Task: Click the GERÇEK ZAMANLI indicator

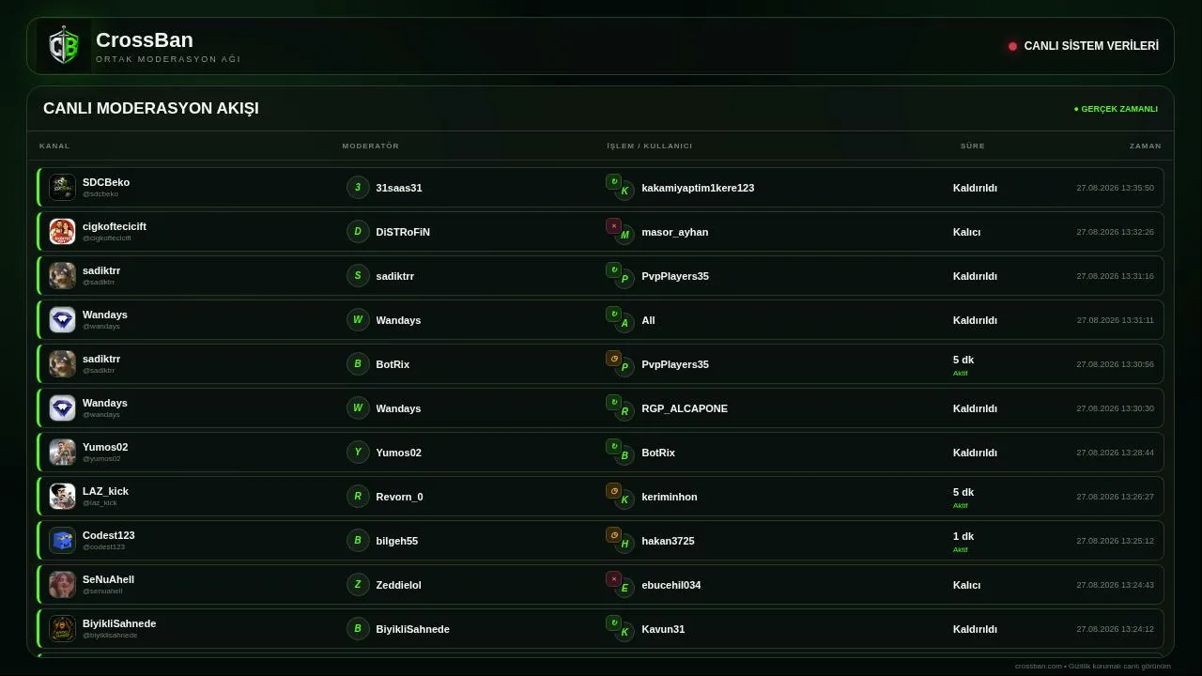Action: point(1116,109)
